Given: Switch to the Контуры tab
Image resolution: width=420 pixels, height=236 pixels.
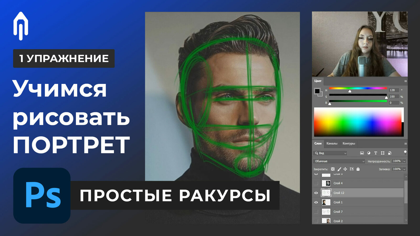Looking at the screenshot, I should coord(349,143).
